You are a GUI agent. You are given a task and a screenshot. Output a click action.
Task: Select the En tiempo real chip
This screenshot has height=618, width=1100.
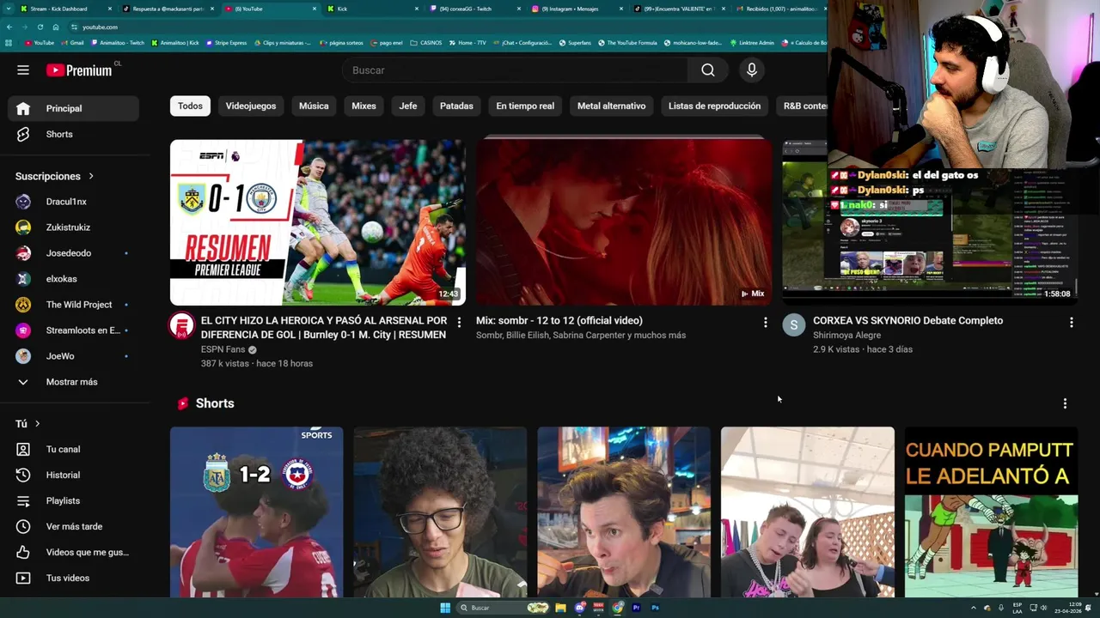[525, 106]
